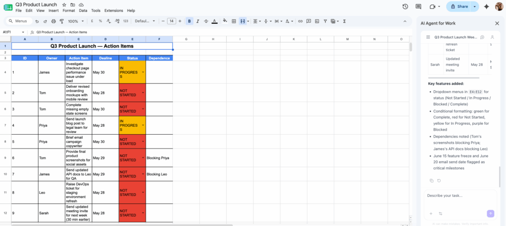Open the File menu
The height and width of the screenshot is (226, 506).
[18, 11]
